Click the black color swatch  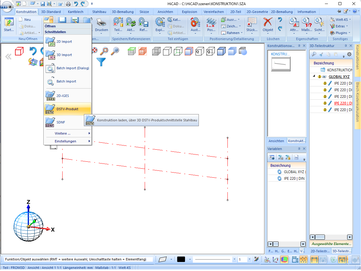pyautogui.click(x=181, y=259)
